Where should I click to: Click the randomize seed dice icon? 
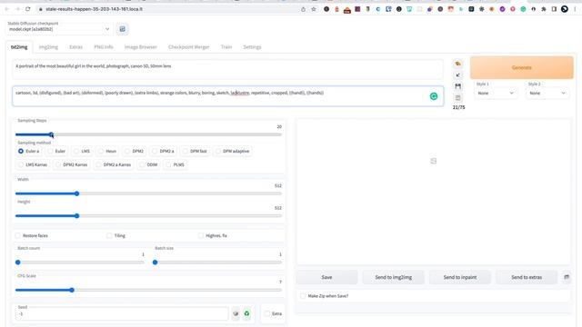pyautogui.click(x=236, y=313)
